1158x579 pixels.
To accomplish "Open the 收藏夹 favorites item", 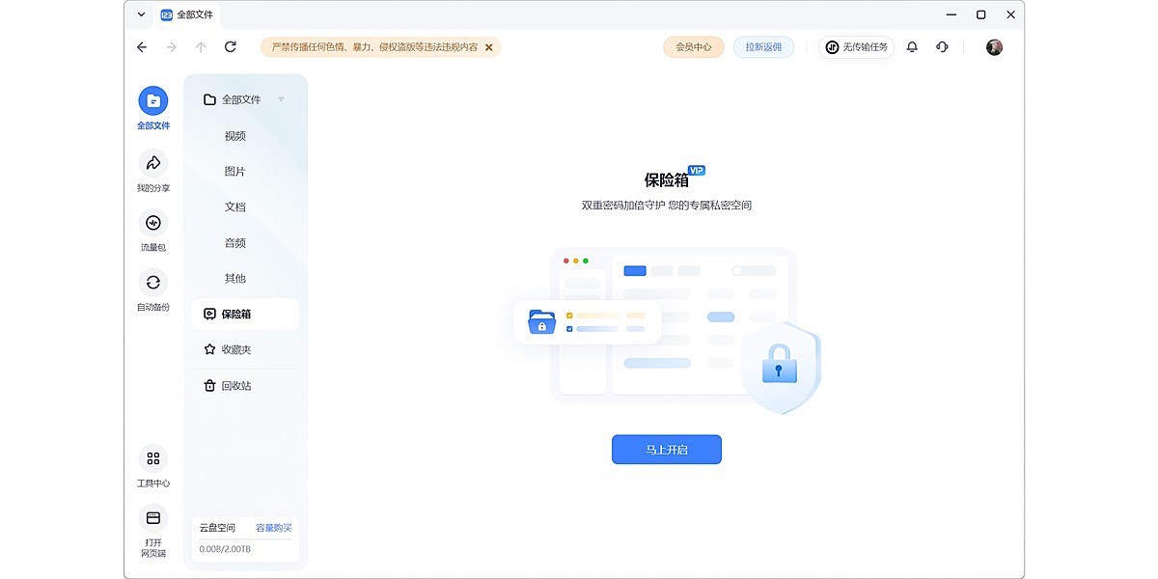I will pos(236,349).
